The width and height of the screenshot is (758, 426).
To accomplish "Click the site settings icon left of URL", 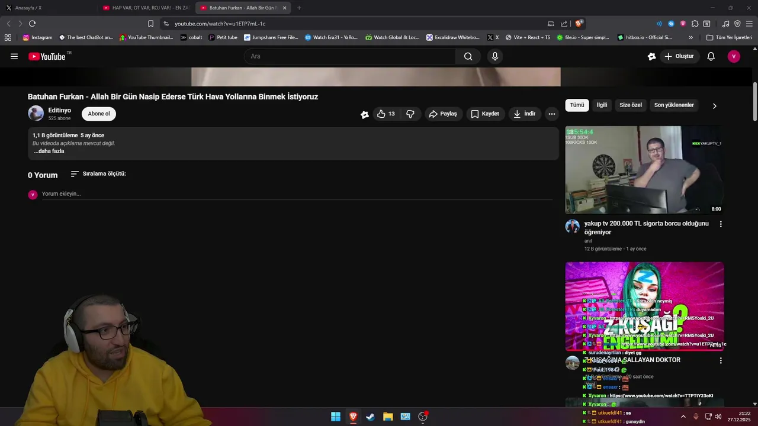I will point(166,24).
